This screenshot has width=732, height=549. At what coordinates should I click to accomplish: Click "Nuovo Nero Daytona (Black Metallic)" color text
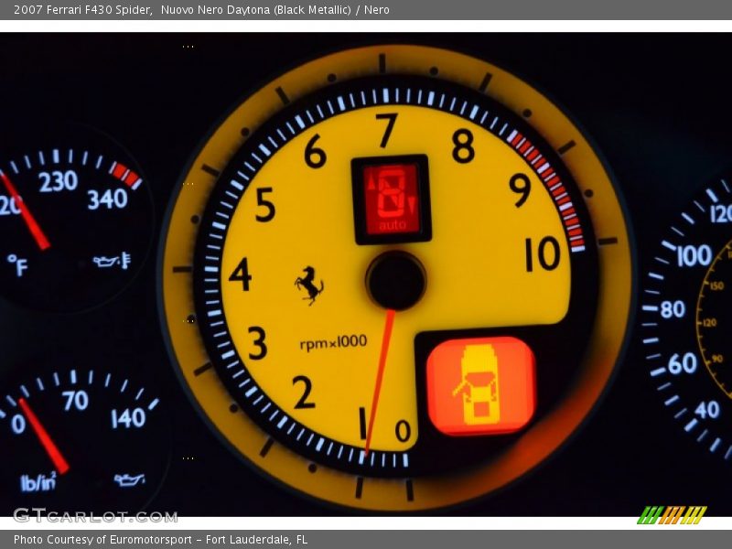(x=256, y=10)
